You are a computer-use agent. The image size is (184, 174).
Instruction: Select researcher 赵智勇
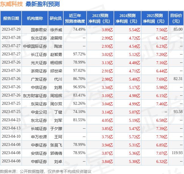tap(56, 54)
